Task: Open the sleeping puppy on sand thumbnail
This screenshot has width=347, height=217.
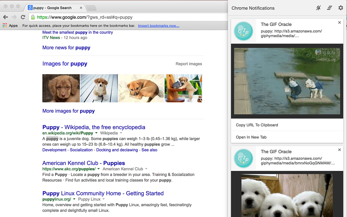Action: pyautogui.click(x=141, y=88)
